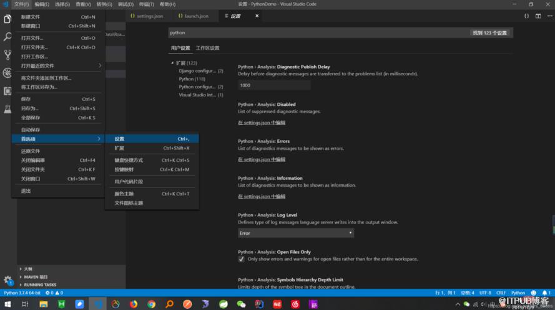555x310 pixels.
Task: Toggle the Open Files Only checkbox
Action: pyautogui.click(x=242, y=259)
